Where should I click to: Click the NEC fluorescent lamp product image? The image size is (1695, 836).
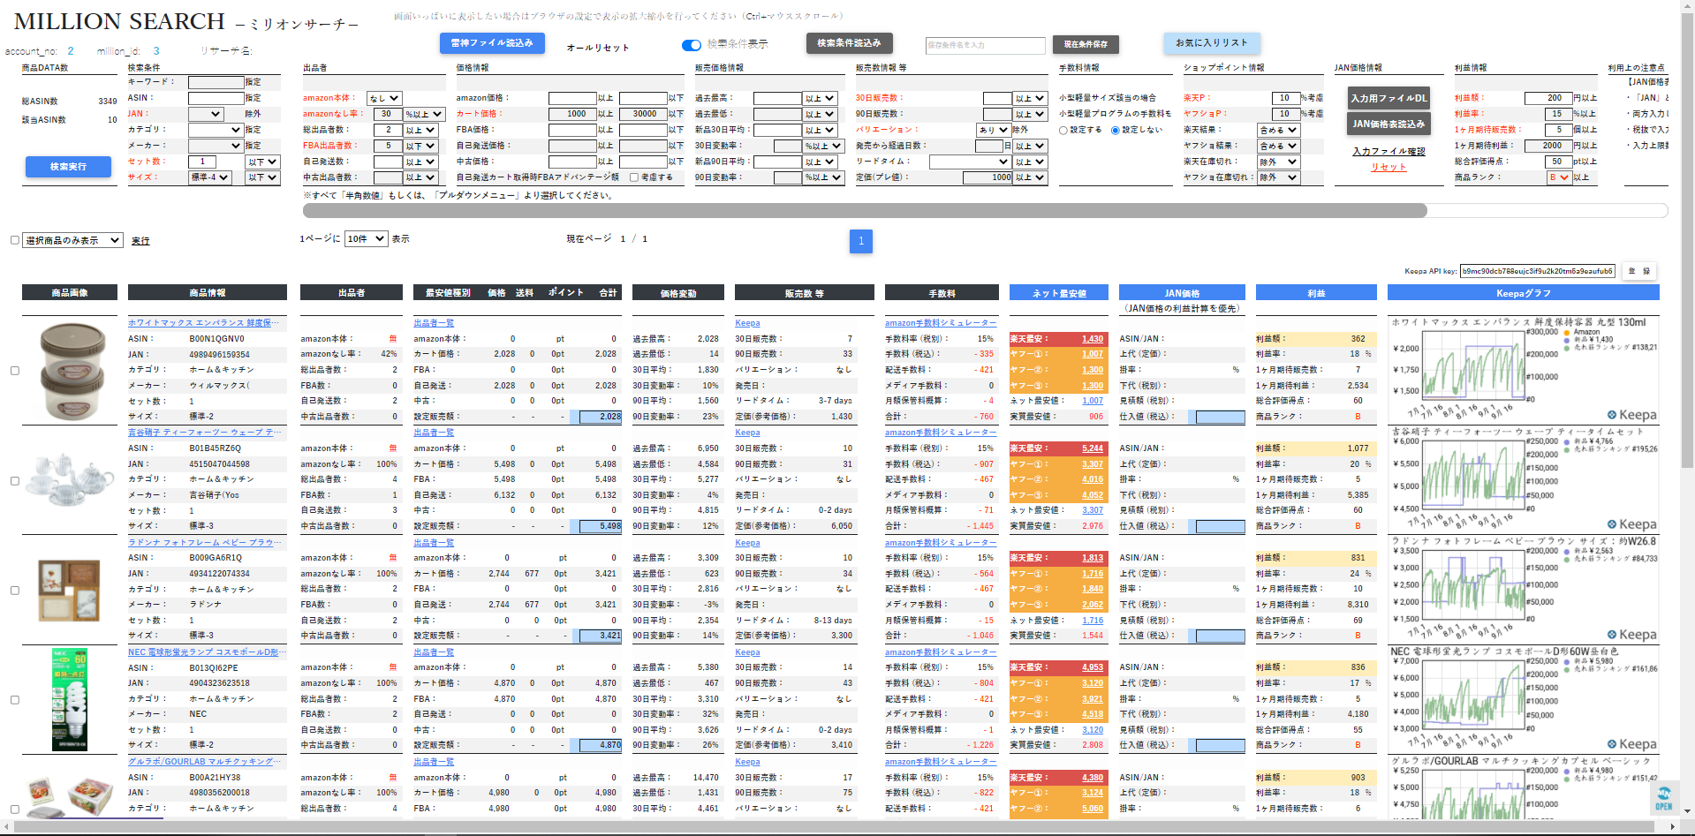pos(70,700)
